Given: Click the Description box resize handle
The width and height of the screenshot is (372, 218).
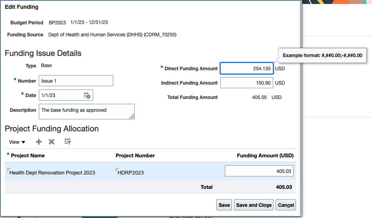Looking at the screenshot, I should click(132, 116).
